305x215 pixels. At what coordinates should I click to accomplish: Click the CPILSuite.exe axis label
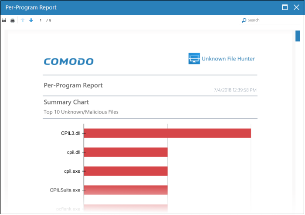click(65, 190)
